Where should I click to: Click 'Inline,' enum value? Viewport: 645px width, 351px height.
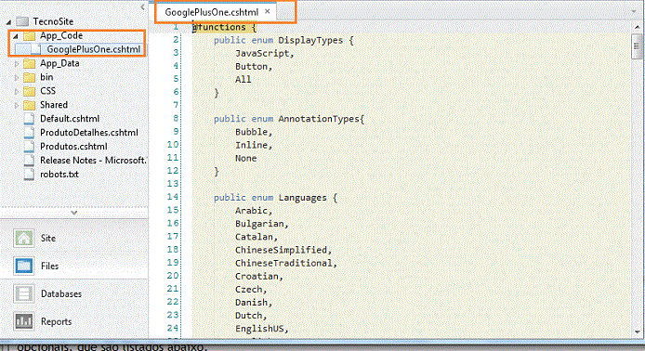[x=254, y=145]
